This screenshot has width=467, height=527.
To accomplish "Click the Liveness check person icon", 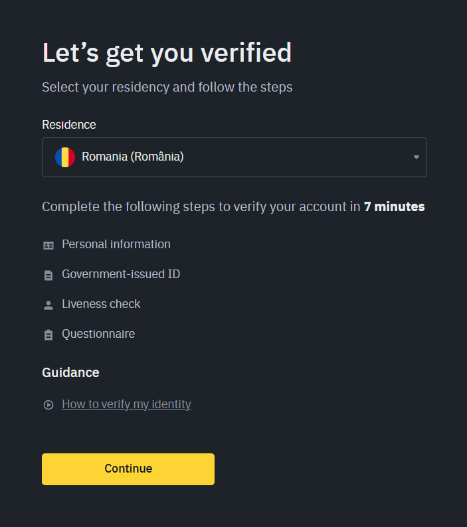I will click(48, 305).
